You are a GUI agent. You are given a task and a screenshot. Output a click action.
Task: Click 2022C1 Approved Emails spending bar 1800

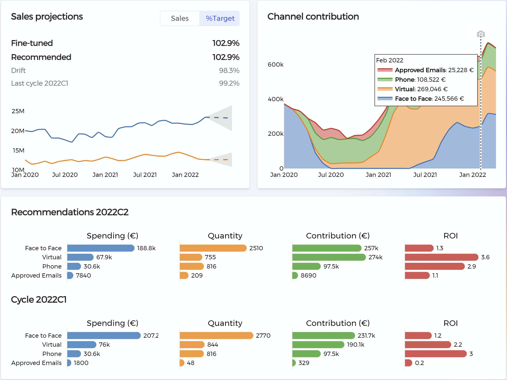(x=69, y=363)
